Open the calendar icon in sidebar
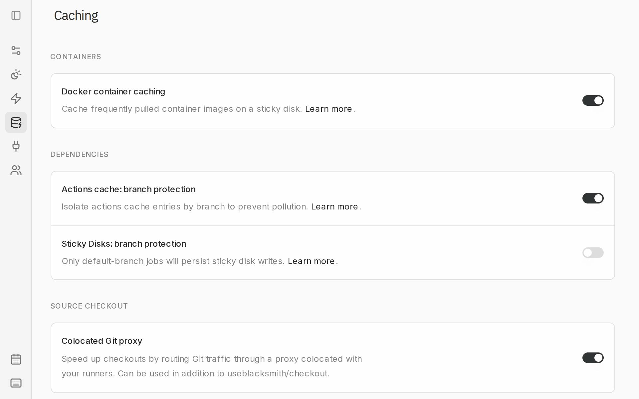Viewport: 639px width, 399px height. 16,359
